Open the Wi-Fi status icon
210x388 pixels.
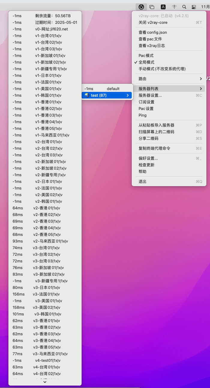point(174,7)
